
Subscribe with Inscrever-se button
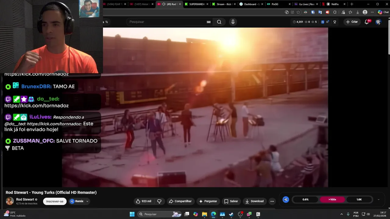tap(55, 201)
